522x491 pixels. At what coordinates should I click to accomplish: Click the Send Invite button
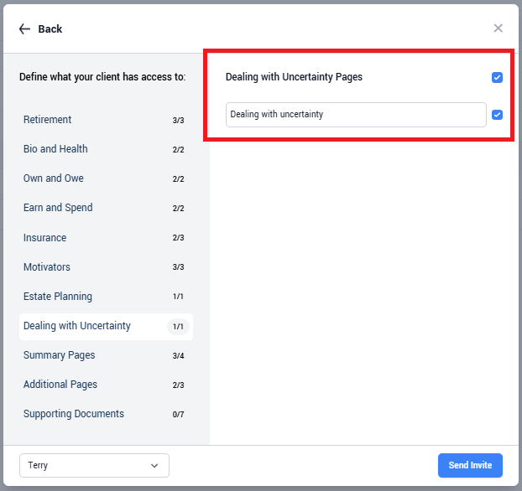470,465
